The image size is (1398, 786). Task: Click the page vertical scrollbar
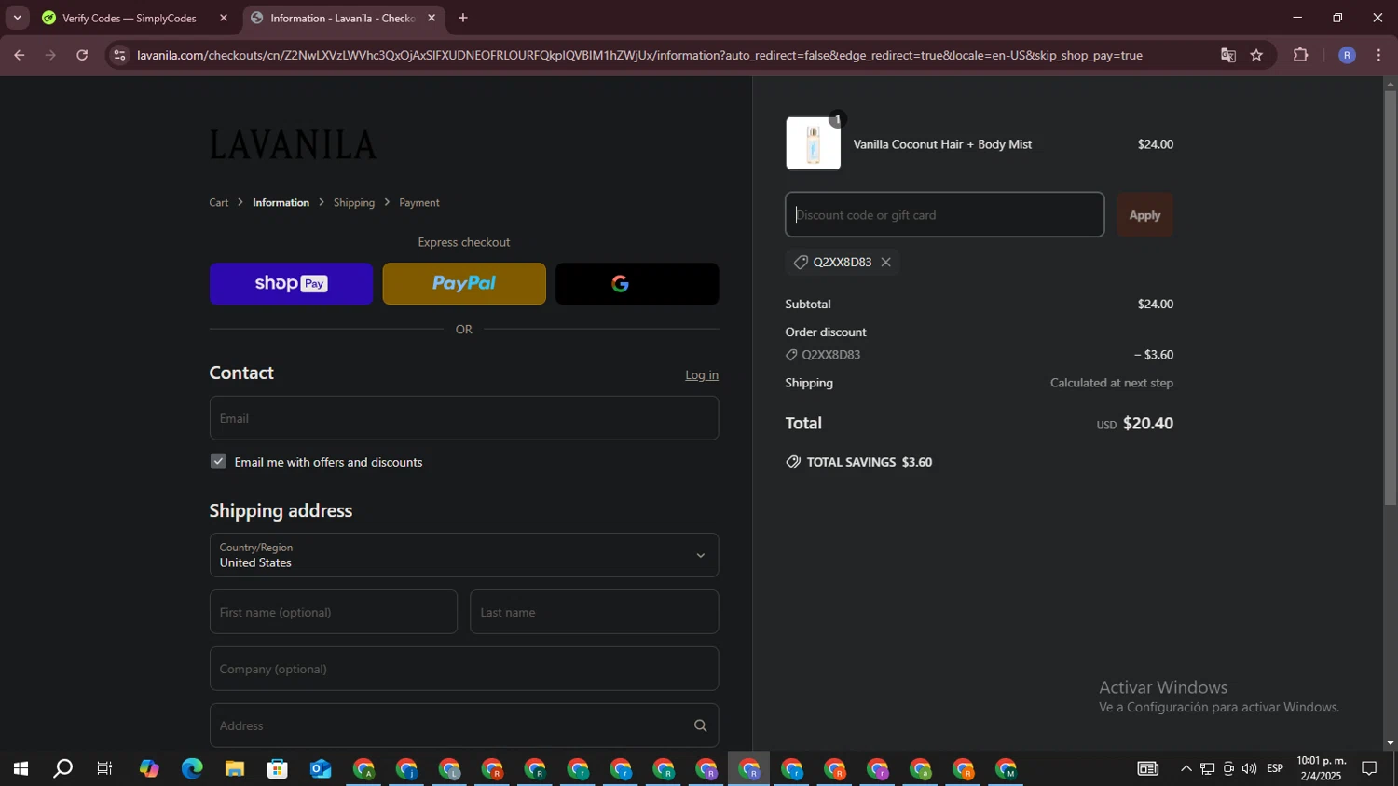(x=1391, y=298)
